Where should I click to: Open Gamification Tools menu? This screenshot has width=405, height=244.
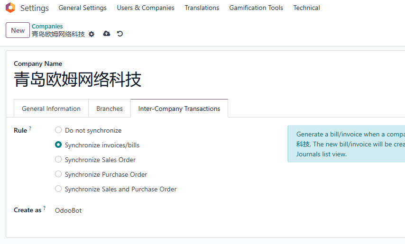256,8
